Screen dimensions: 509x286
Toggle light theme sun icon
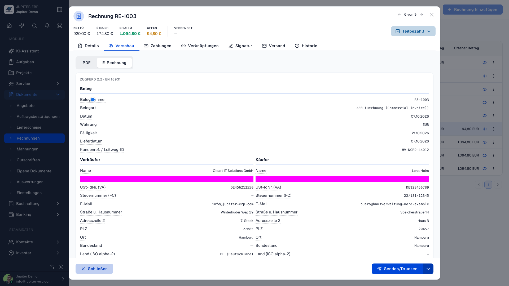[61, 267]
